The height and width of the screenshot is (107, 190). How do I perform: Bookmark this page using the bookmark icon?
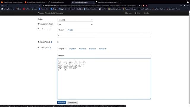coord(39,6)
